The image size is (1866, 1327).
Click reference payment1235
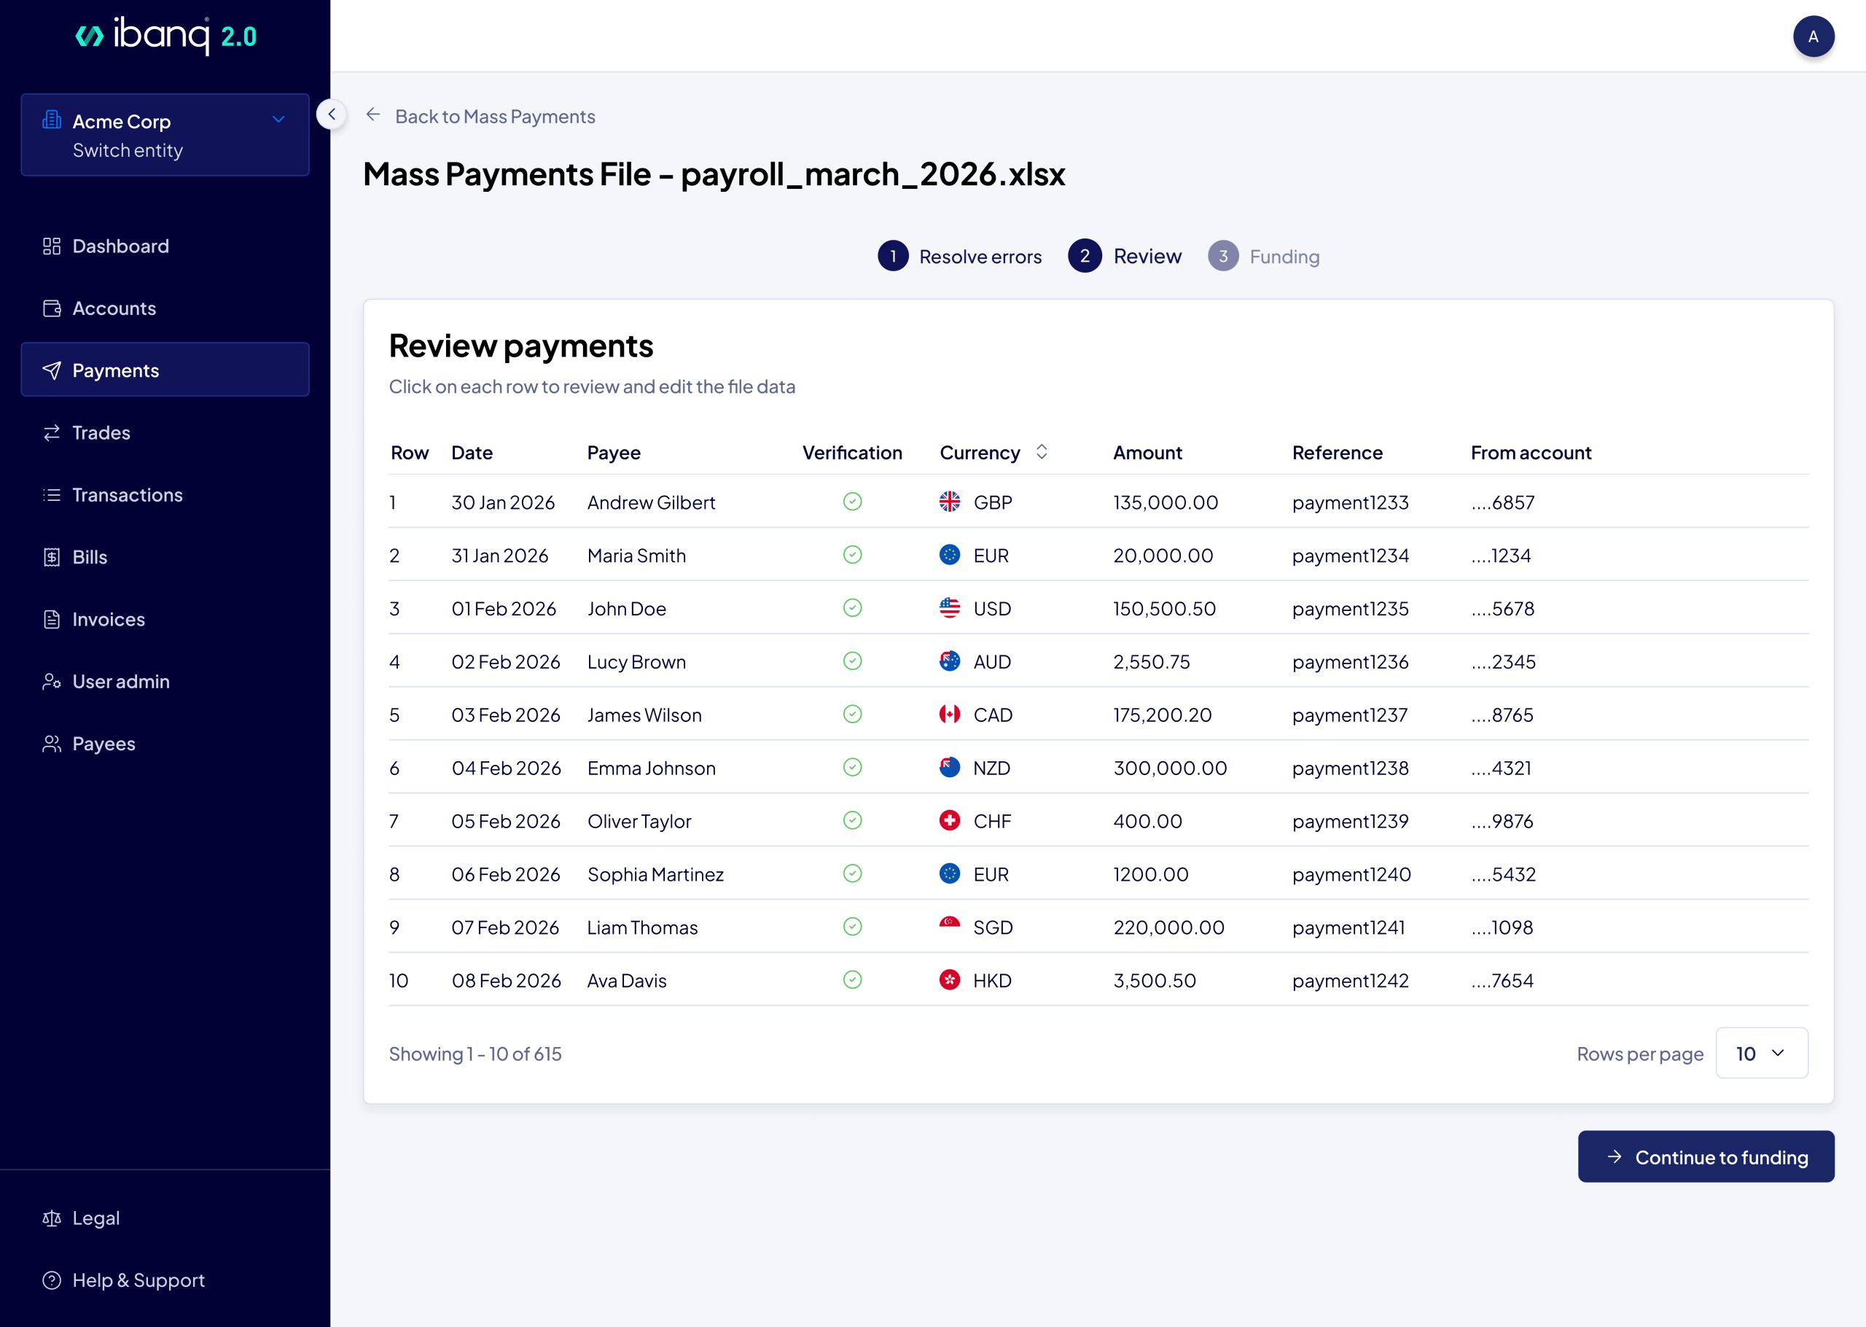1350,609
